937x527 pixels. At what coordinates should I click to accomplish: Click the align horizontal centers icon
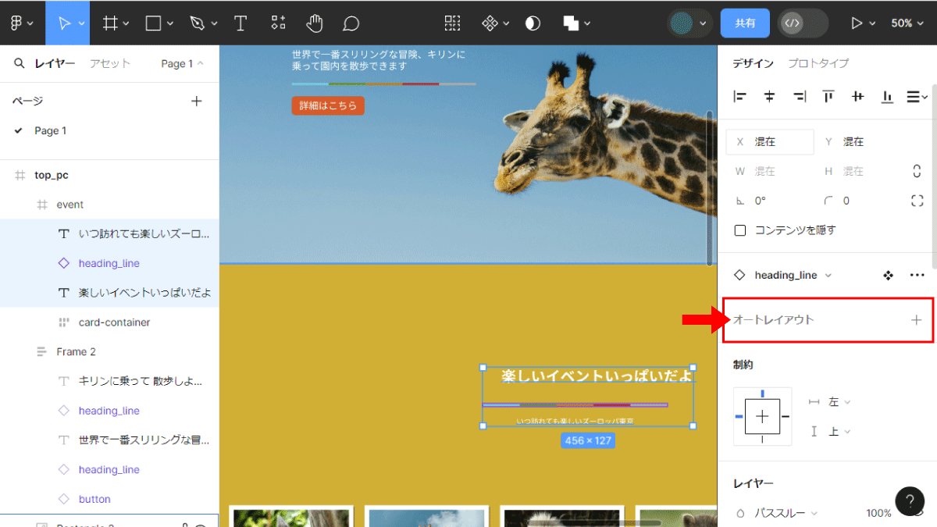coord(769,97)
